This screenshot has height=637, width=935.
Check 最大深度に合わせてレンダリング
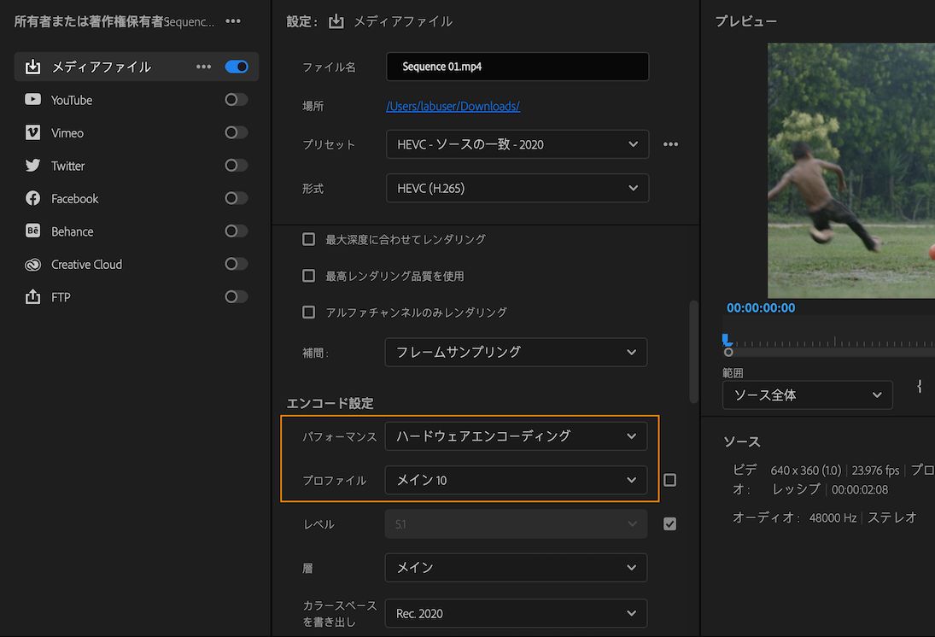click(308, 239)
